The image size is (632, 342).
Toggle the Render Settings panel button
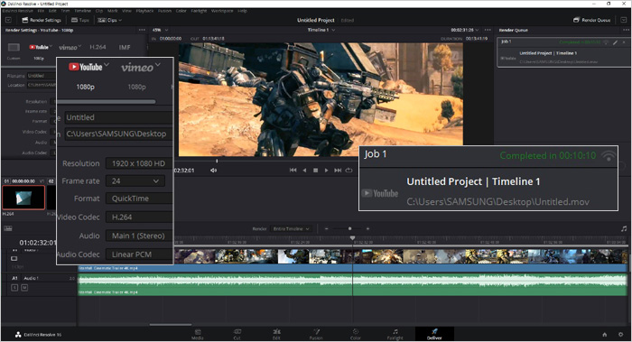42,20
